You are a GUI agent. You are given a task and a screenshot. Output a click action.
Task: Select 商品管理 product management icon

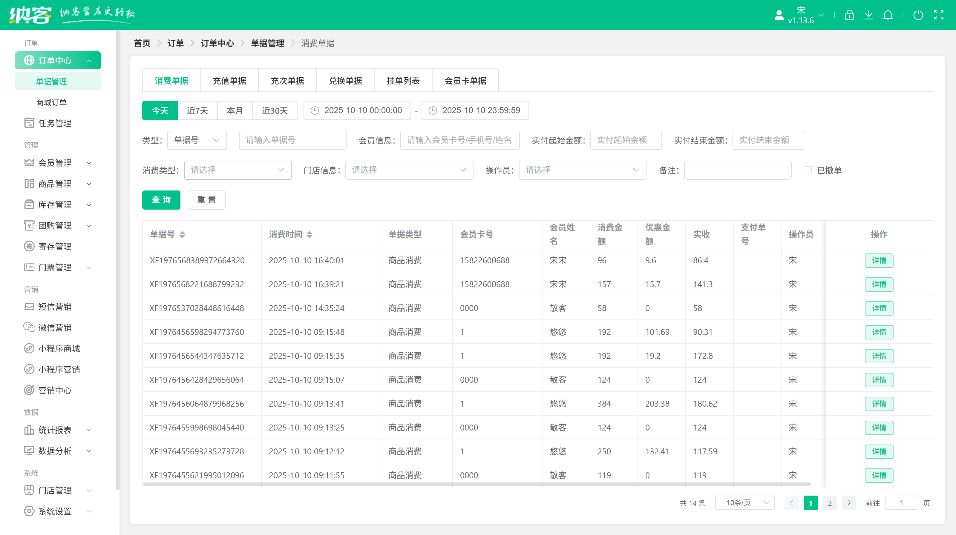[29, 184]
